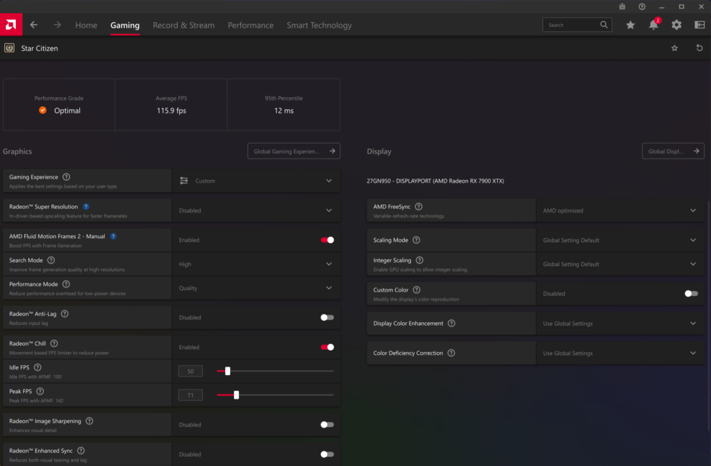This screenshot has height=466, width=711.
Task: Favorite the Star Citizen profile star
Action: pyautogui.click(x=675, y=48)
